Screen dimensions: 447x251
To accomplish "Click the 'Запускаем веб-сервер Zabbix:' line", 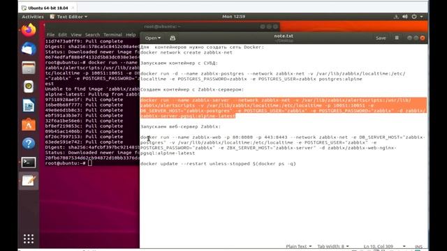I will 180,127.
